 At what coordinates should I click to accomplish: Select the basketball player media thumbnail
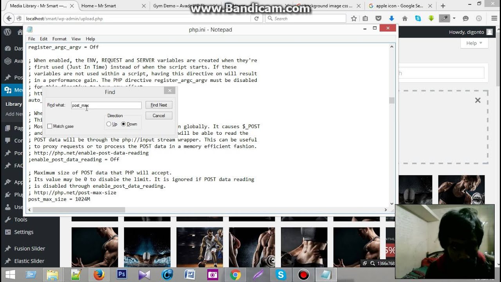200,247
